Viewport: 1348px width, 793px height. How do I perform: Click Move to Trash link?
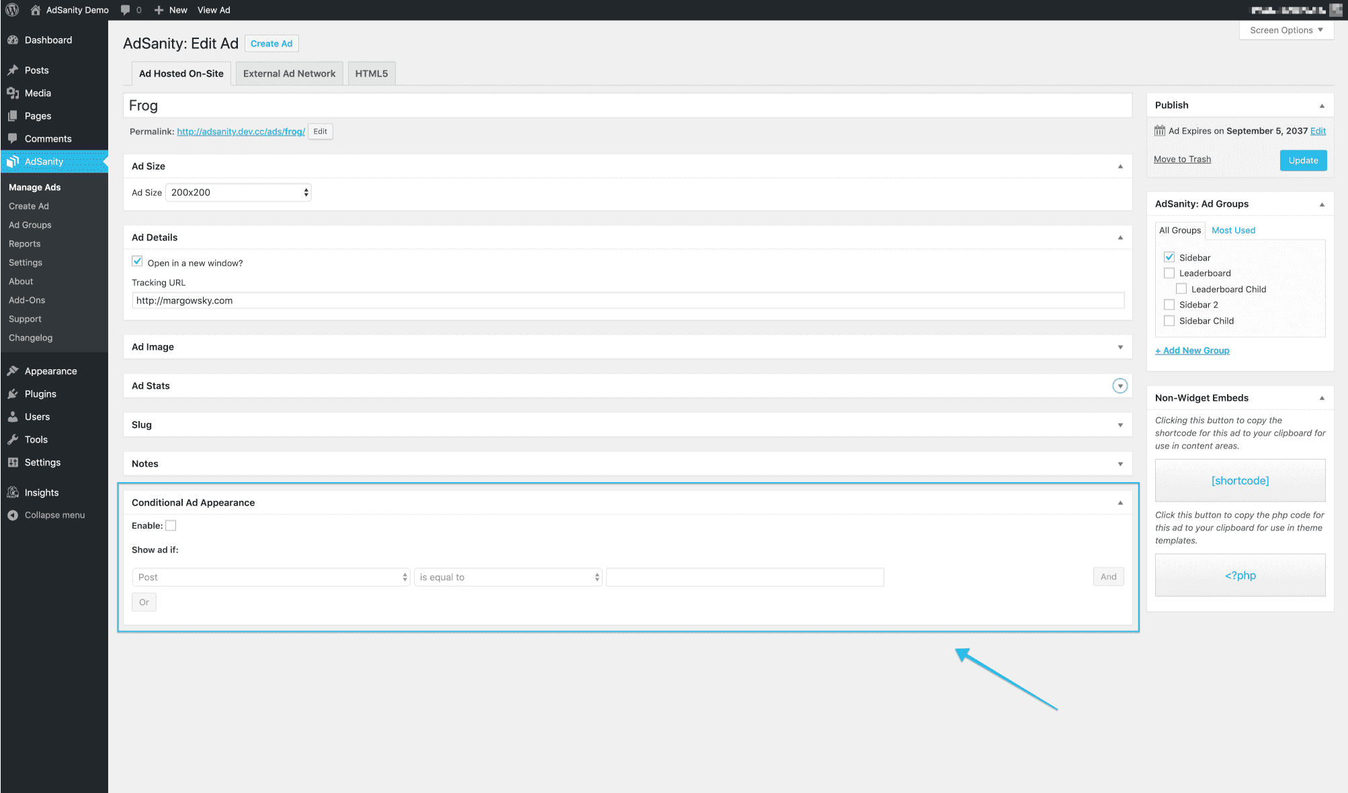[x=1182, y=159]
